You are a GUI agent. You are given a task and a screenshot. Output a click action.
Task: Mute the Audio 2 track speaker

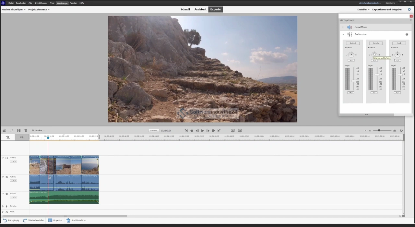point(7,177)
